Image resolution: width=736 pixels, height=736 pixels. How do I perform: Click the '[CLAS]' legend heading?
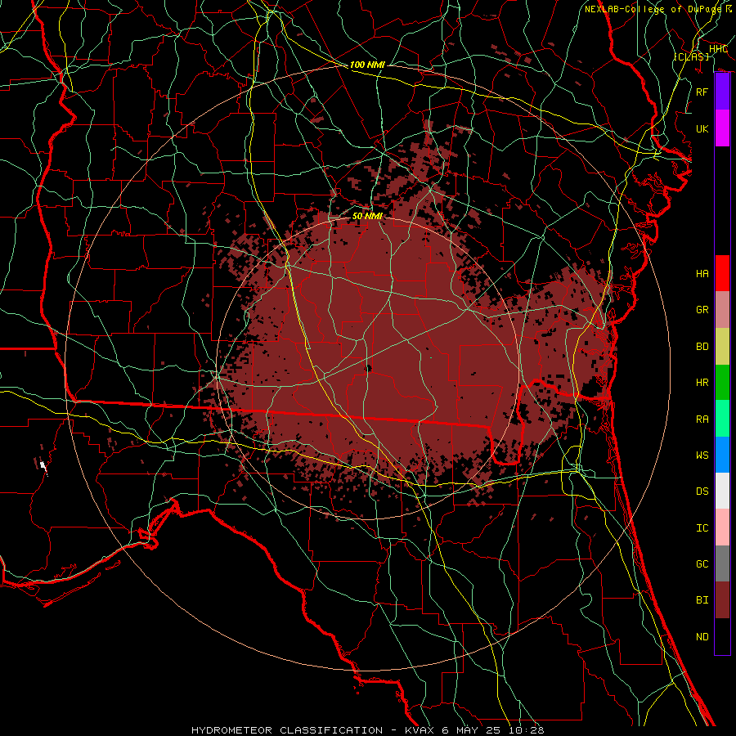coord(691,56)
